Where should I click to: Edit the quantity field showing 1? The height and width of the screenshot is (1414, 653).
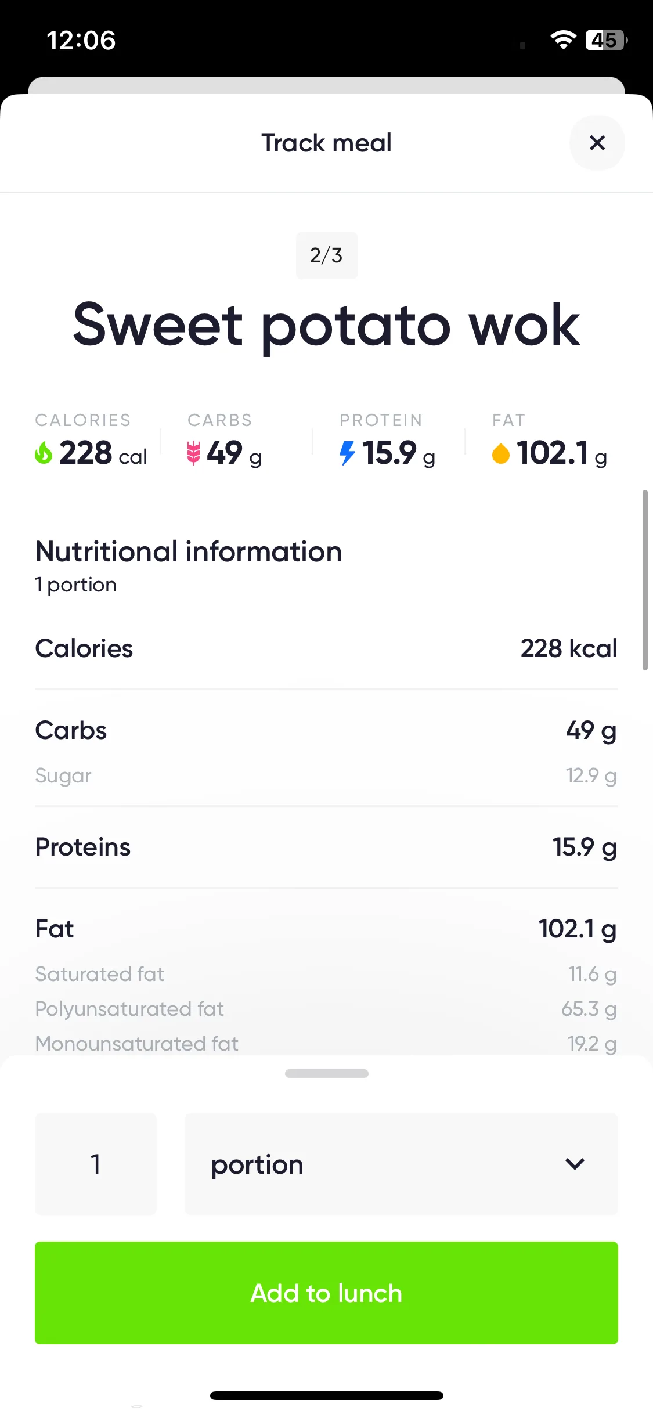96,1164
